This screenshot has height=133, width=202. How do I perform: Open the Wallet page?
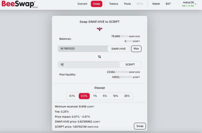[156, 4]
